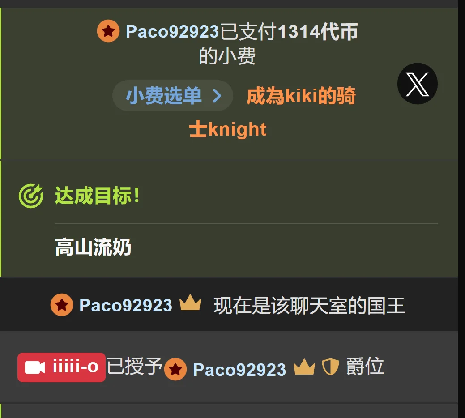Screen dimensions: 465x418
Task: Expand the chevron arrow beside 小费选单
Action: tap(218, 96)
